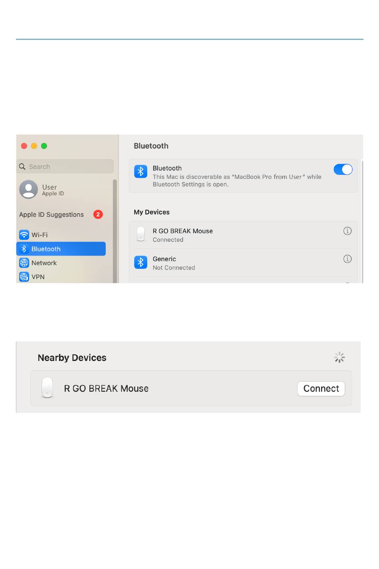Connect to nearby R GO BREAK Mouse
The height and width of the screenshot is (569, 379).
321,389
